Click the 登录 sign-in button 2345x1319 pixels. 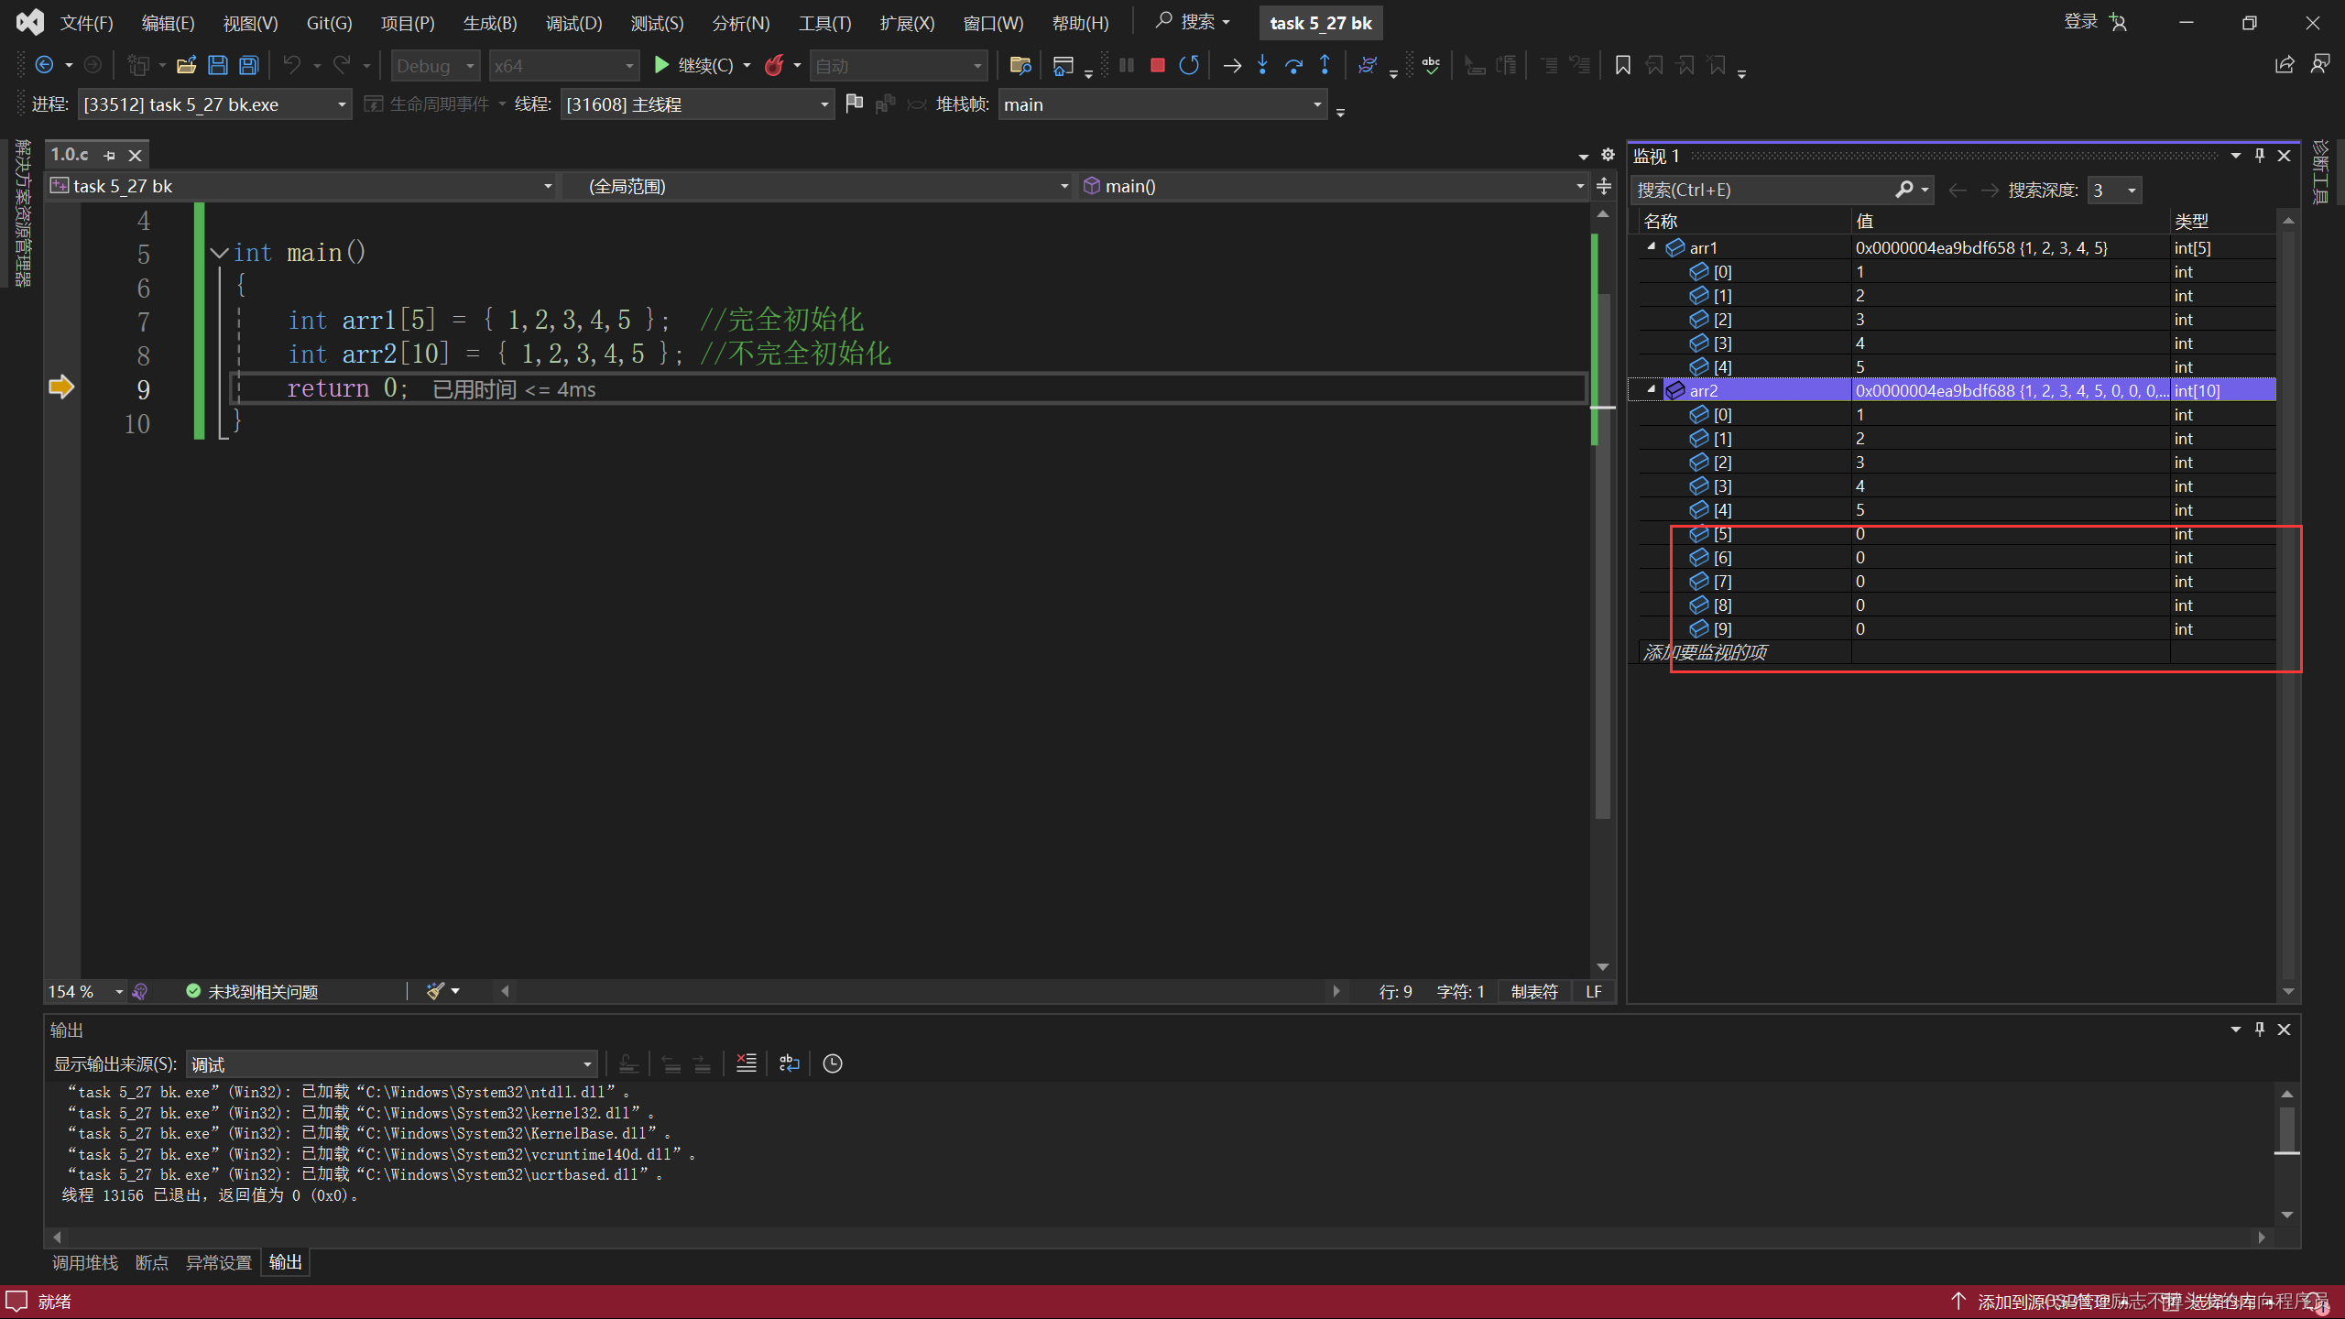[x=2096, y=22]
